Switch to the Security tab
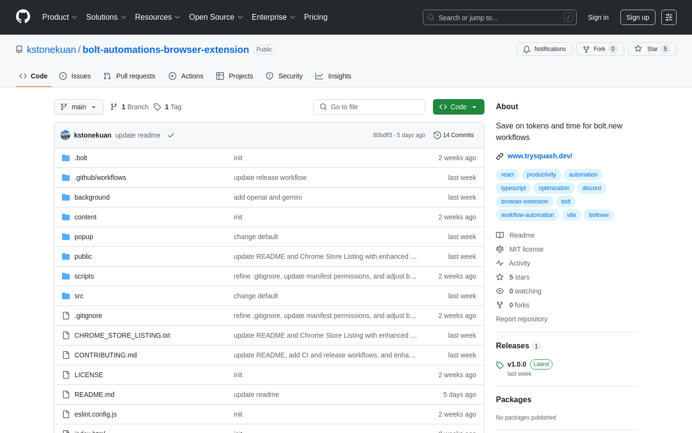The height and width of the screenshot is (433, 692). (x=284, y=76)
